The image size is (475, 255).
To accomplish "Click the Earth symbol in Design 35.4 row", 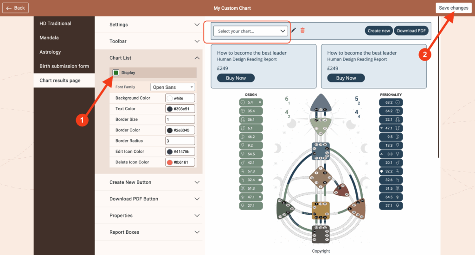I will point(243,111).
